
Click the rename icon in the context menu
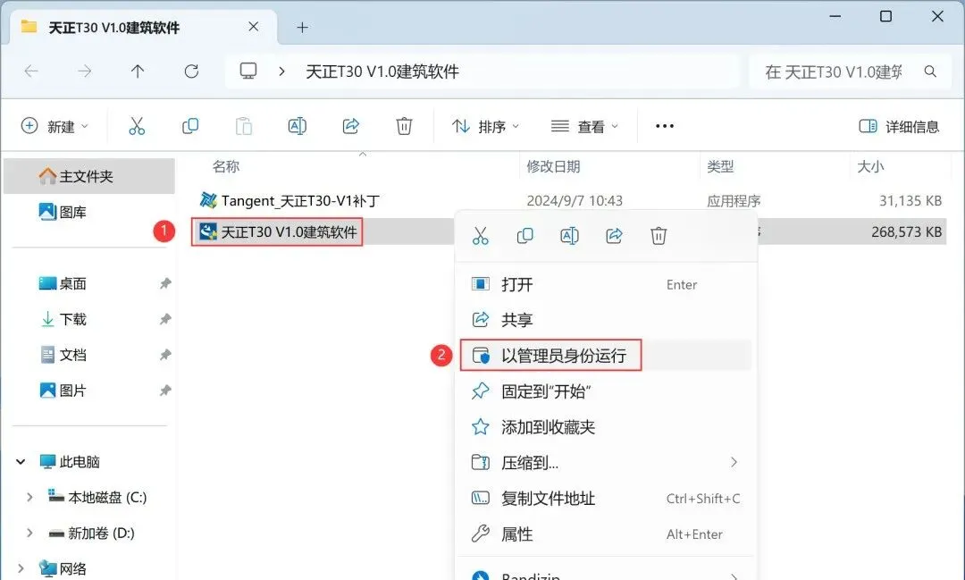[x=569, y=236]
